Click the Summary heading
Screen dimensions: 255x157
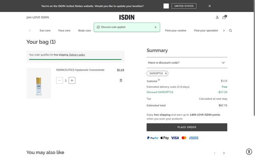pos(157,50)
